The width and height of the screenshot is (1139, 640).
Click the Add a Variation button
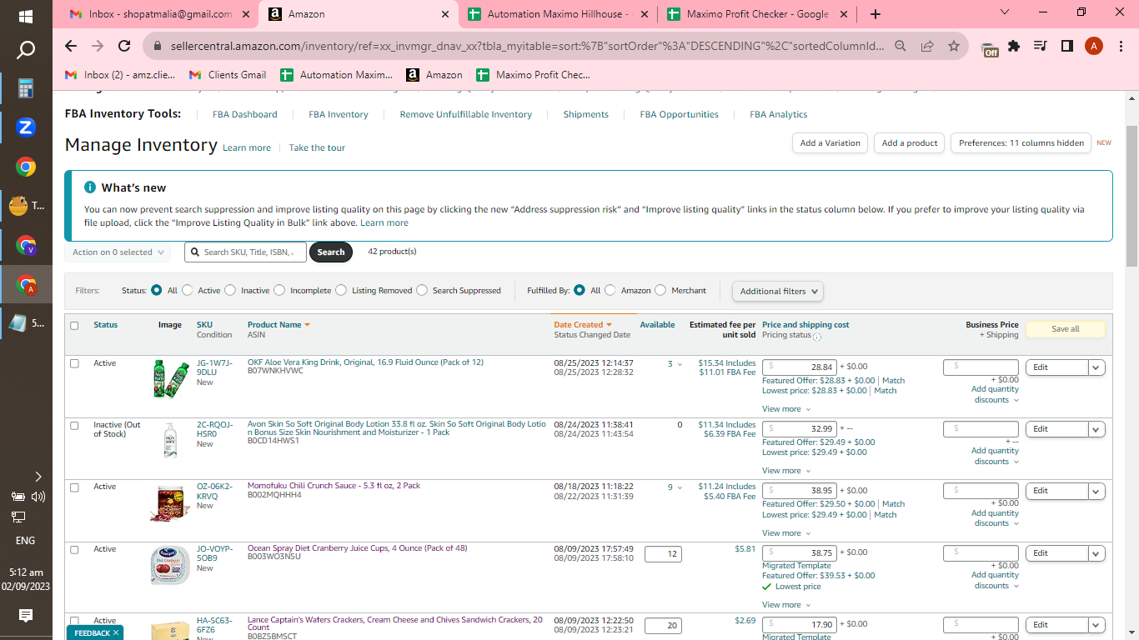[x=830, y=143]
